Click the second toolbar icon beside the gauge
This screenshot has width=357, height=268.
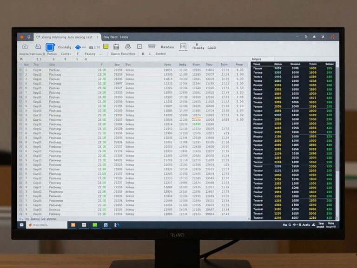pyautogui.click(x=38, y=46)
